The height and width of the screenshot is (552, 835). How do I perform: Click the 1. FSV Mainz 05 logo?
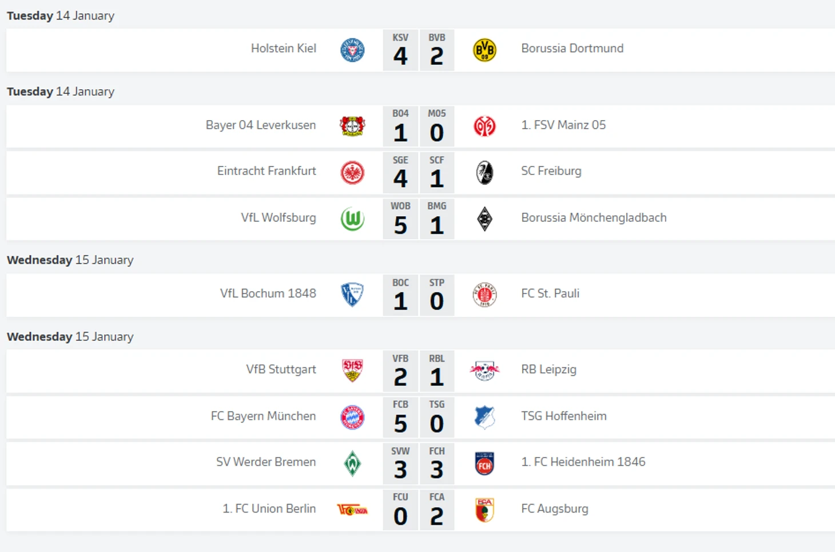(x=484, y=126)
